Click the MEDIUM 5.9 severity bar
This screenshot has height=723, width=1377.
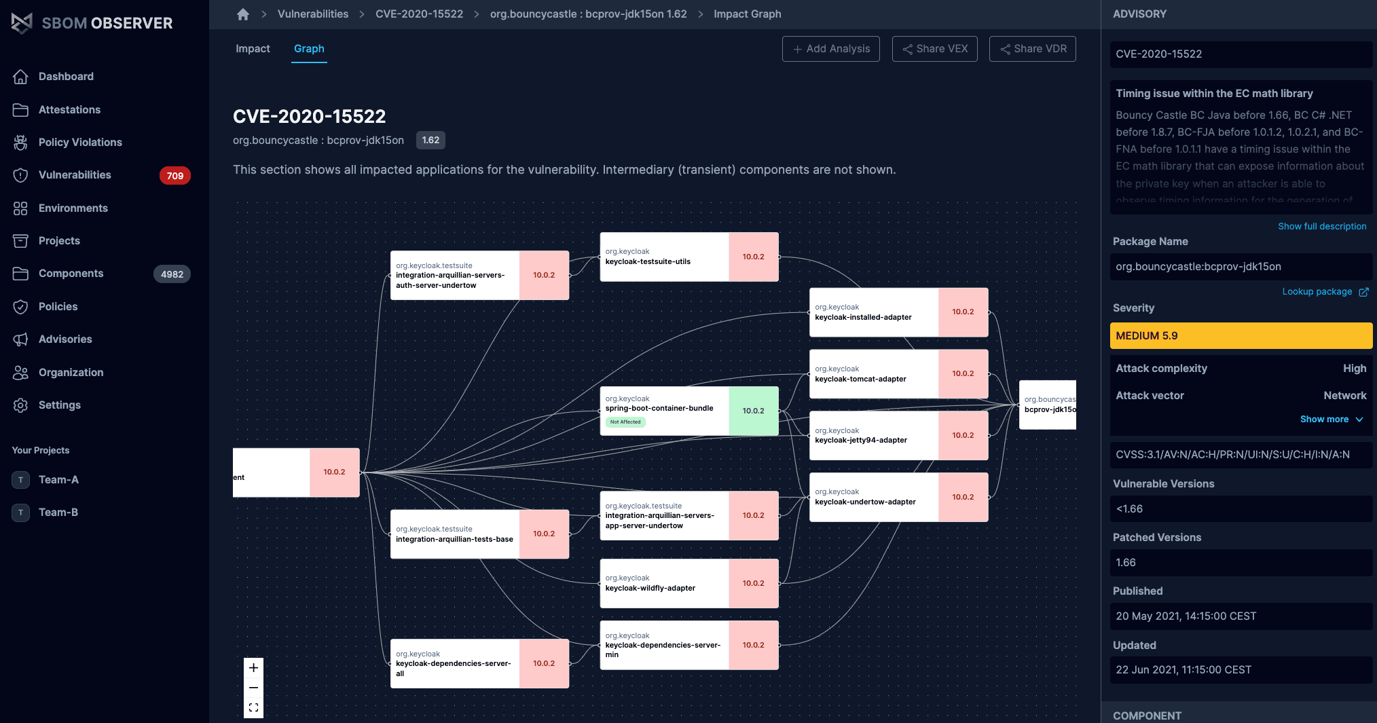(x=1241, y=335)
